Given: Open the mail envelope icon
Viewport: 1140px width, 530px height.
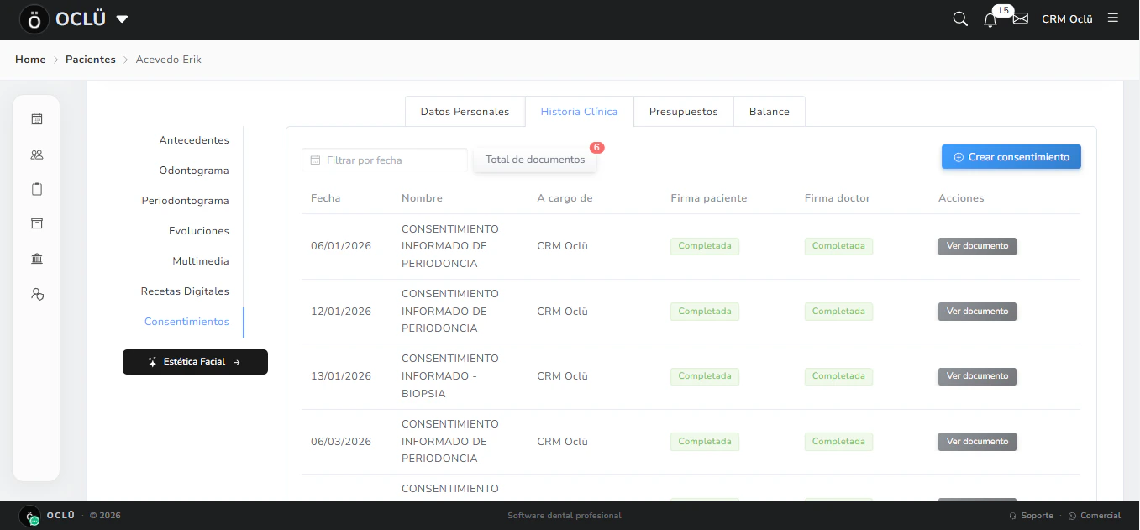Looking at the screenshot, I should [1021, 18].
